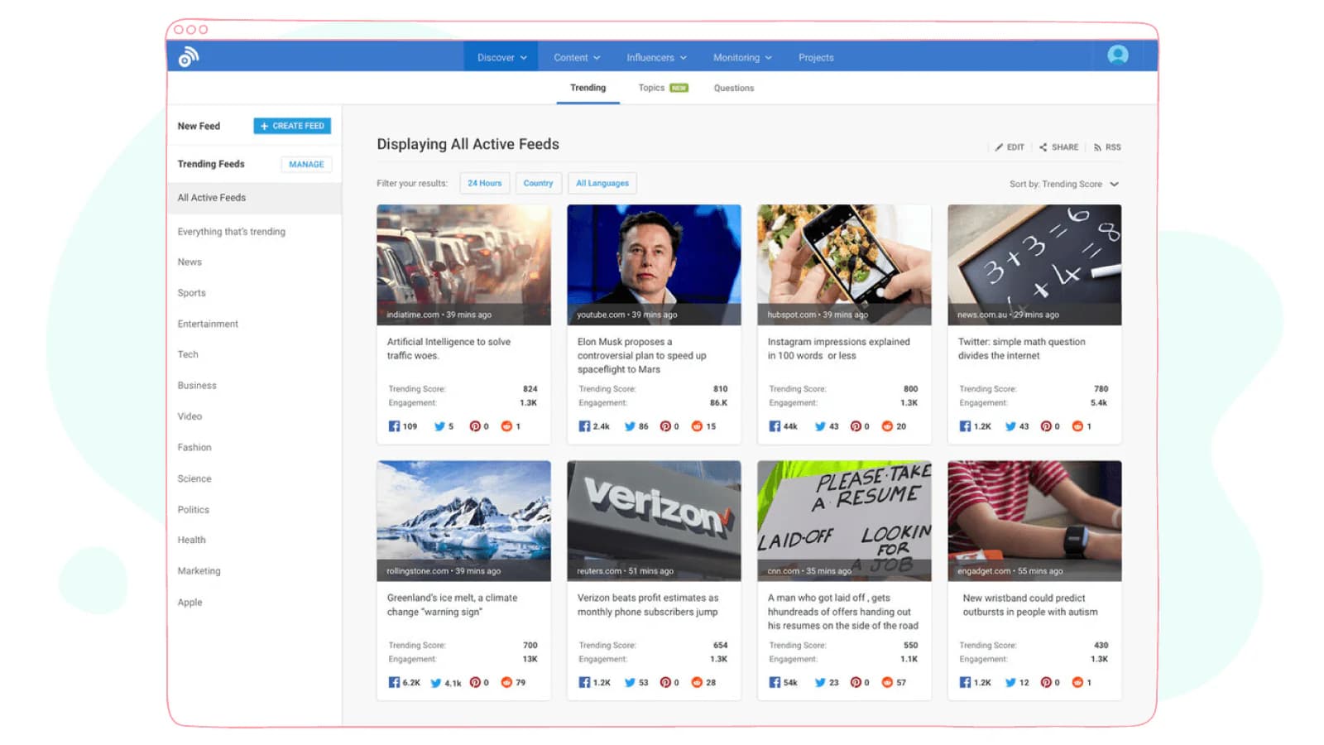Image resolution: width=1324 pixels, height=745 pixels.
Task: Click Pinterest icon on Instagram impressions card
Action: 856,426
